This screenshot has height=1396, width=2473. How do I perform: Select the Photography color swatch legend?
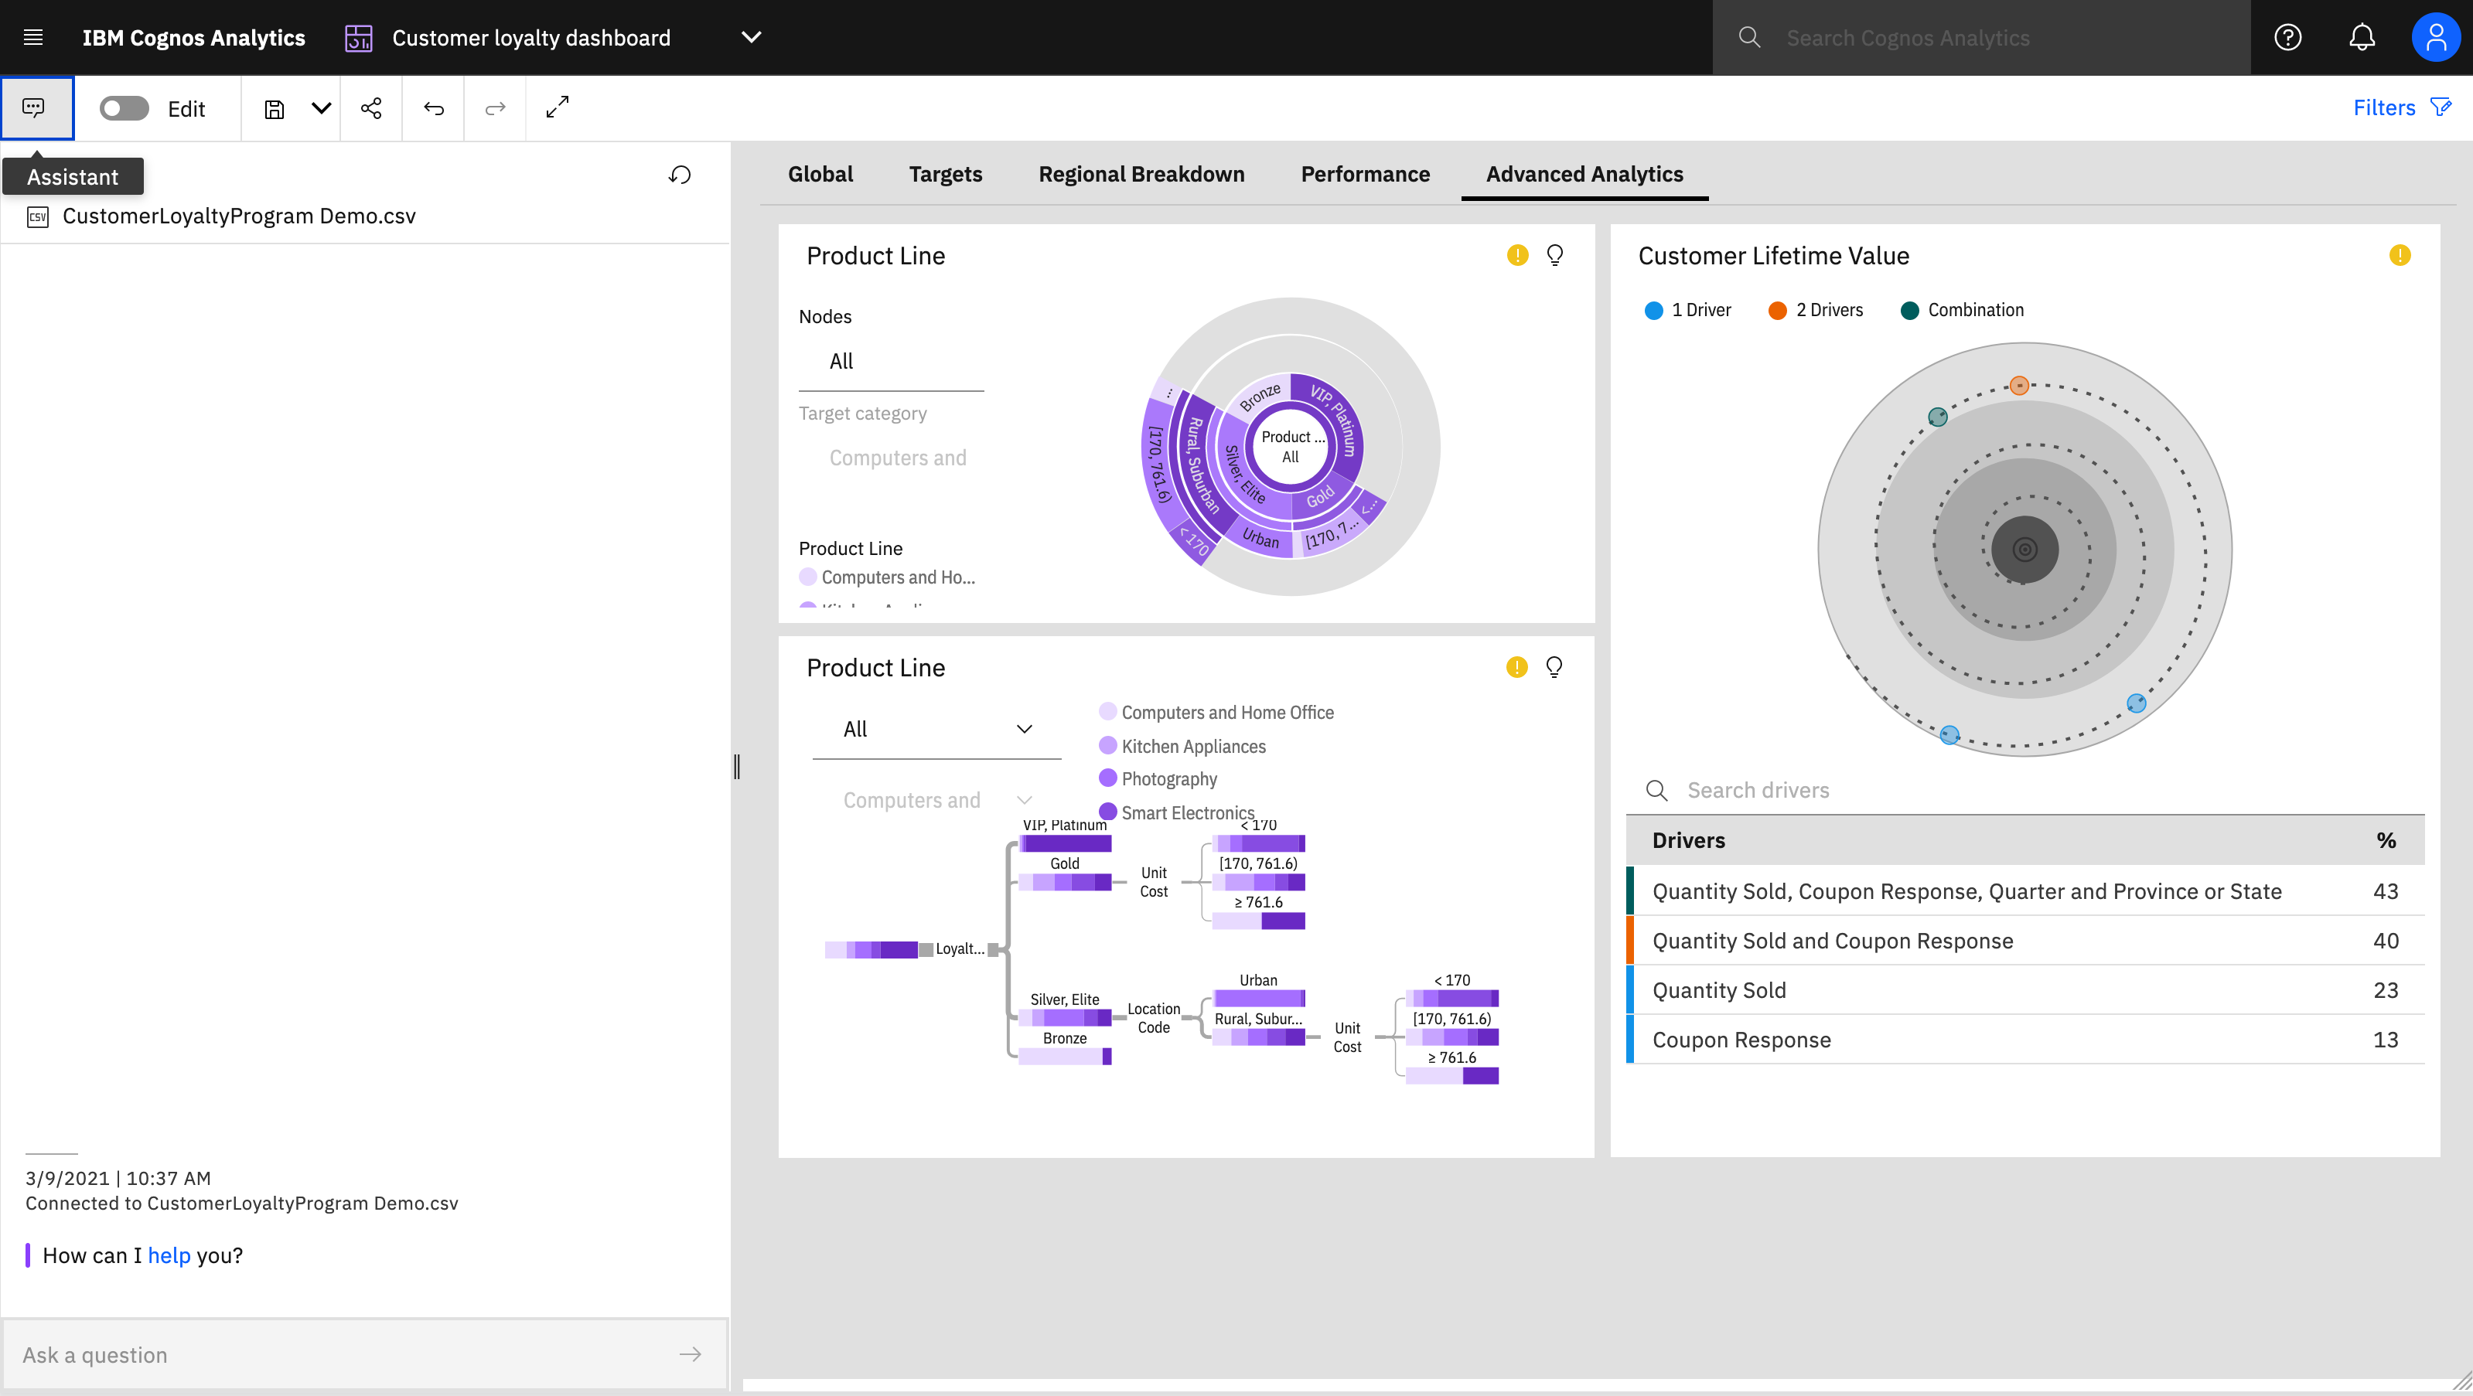1109,778
